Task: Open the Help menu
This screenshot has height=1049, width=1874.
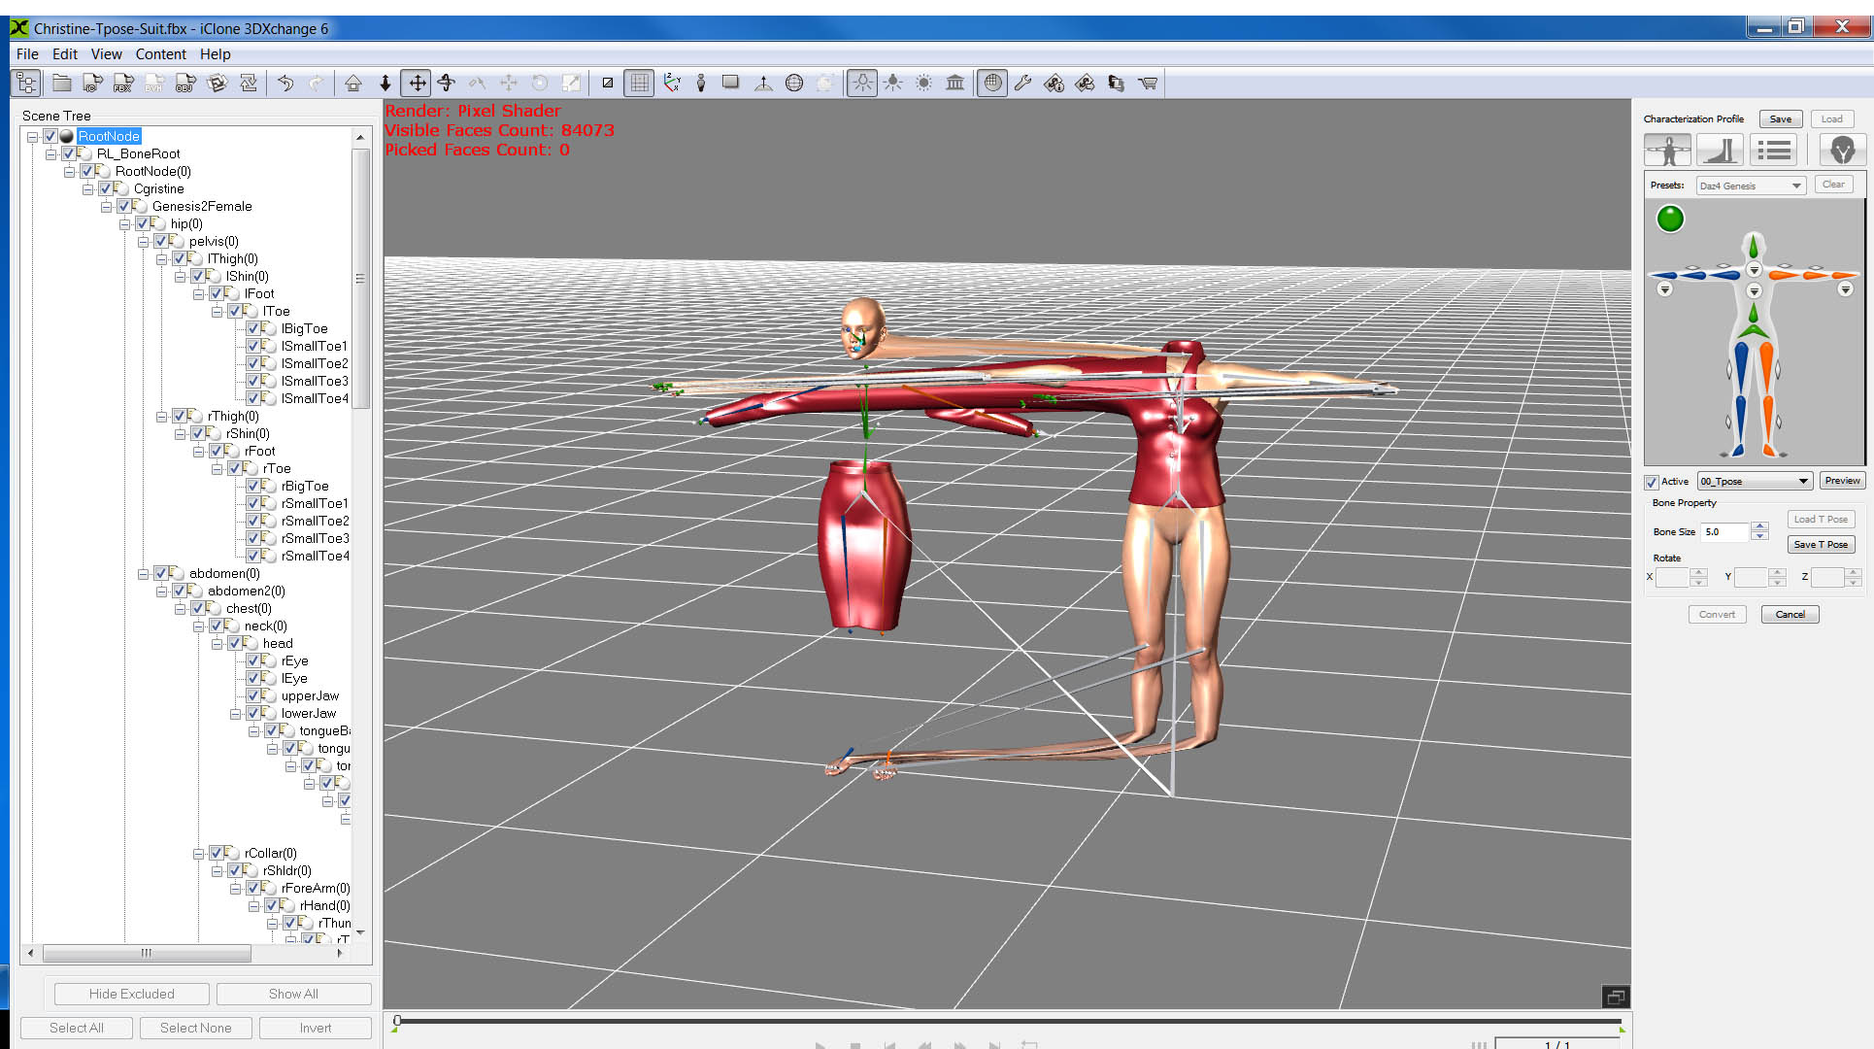Action: 215,54
